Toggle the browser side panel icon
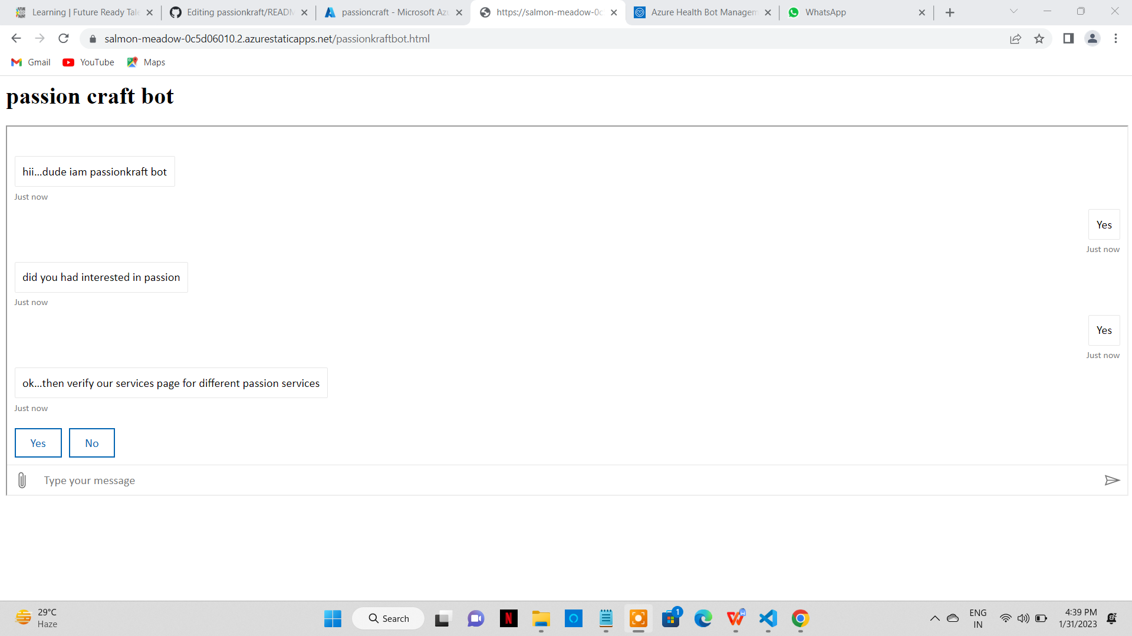This screenshot has width=1132, height=636. [1068, 39]
